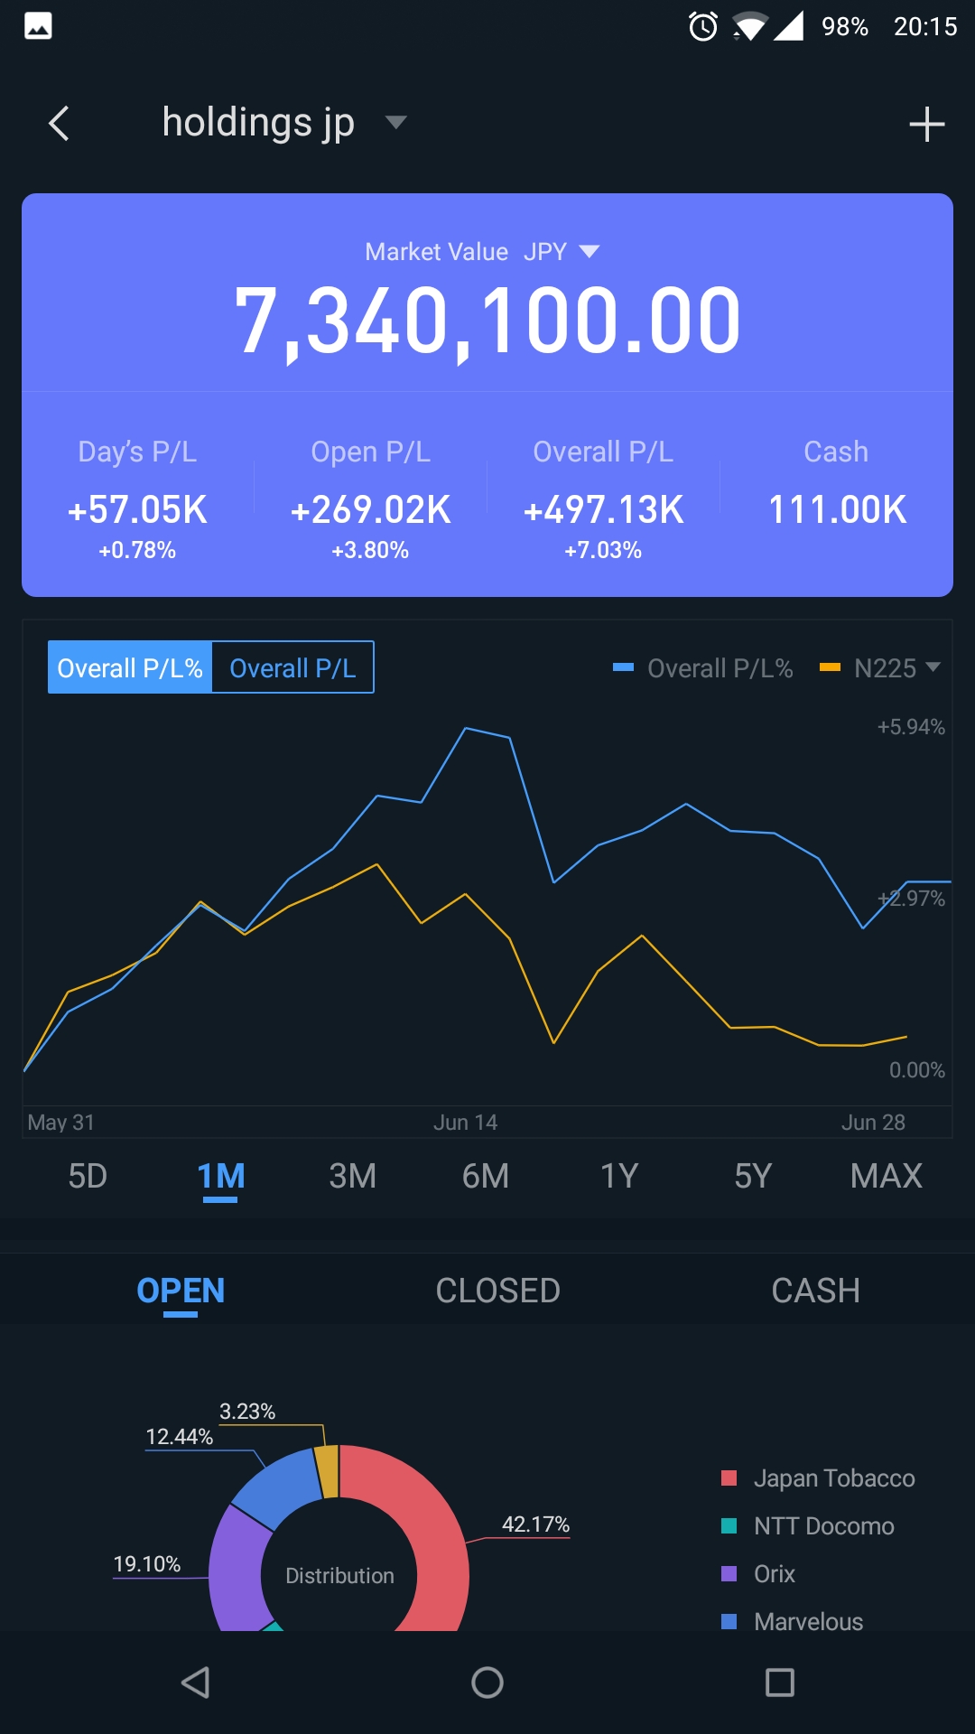The height and width of the screenshot is (1734, 975).
Task: Tap the back arrow icon
Action: [x=60, y=124]
